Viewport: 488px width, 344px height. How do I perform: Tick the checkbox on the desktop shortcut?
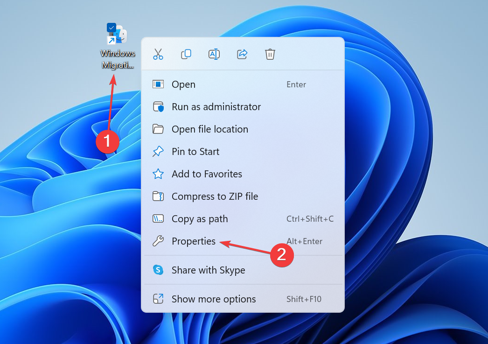tap(111, 28)
